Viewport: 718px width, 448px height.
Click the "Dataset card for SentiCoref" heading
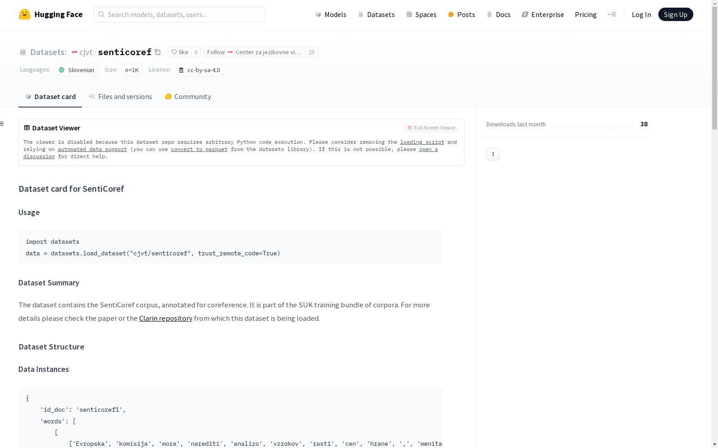point(71,189)
